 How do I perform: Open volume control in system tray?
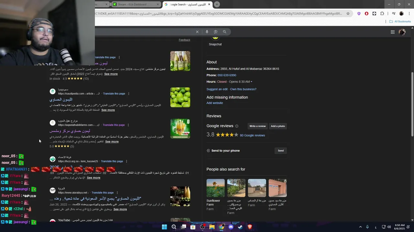(389, 227)
